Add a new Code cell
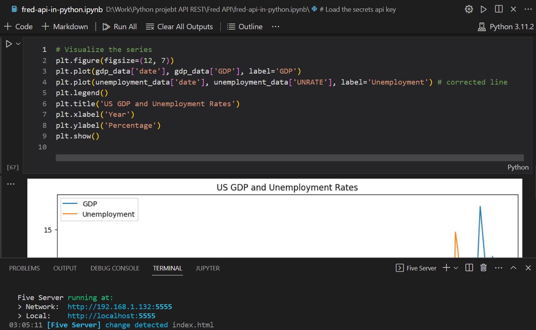The height and width of the screenshot is (330, 536). click(18, 27)
